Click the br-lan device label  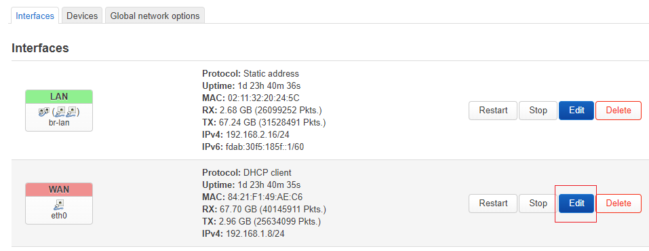click(x=59, y=123)
